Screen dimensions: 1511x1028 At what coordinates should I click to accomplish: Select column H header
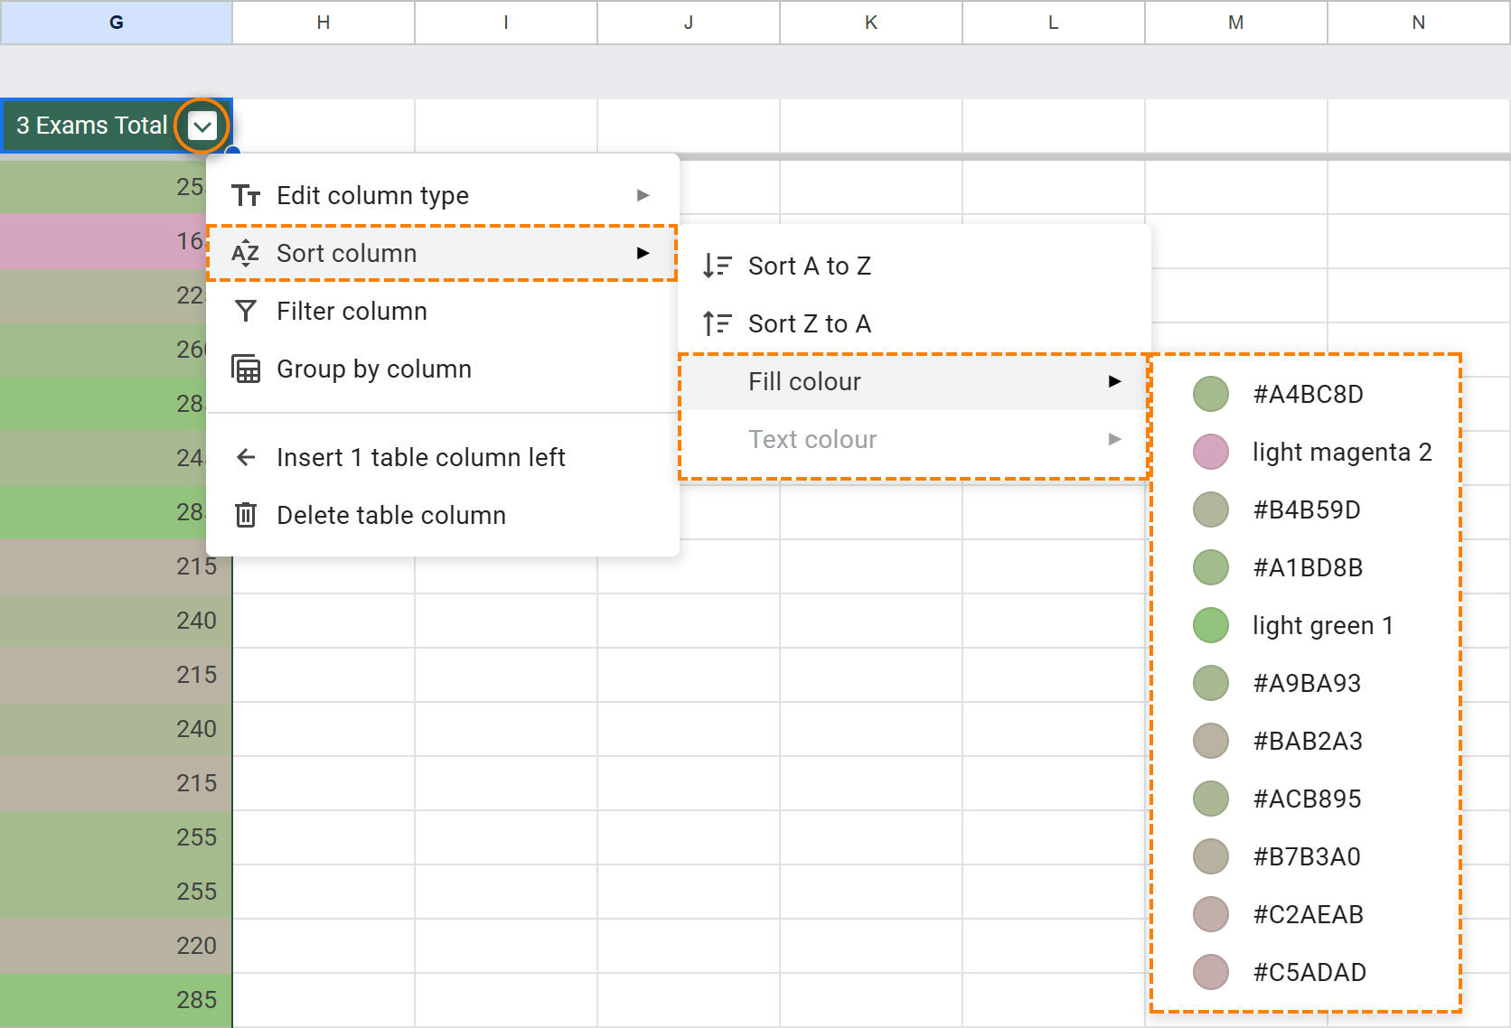[324, 23]
